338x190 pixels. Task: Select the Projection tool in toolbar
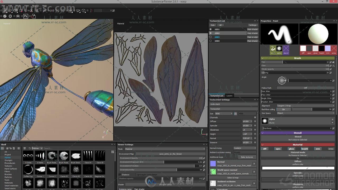pyautogui.click(x=16, y=11)
